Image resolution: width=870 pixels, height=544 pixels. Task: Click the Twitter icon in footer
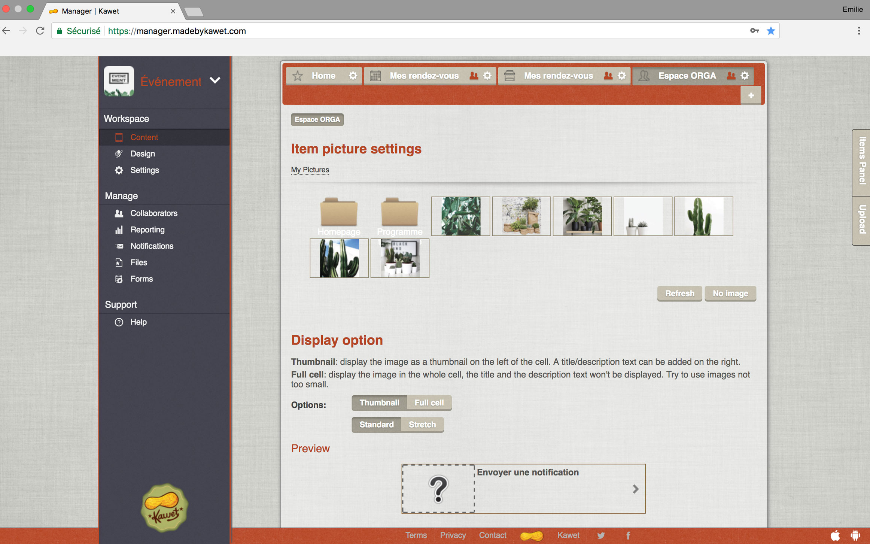(601, 535)
